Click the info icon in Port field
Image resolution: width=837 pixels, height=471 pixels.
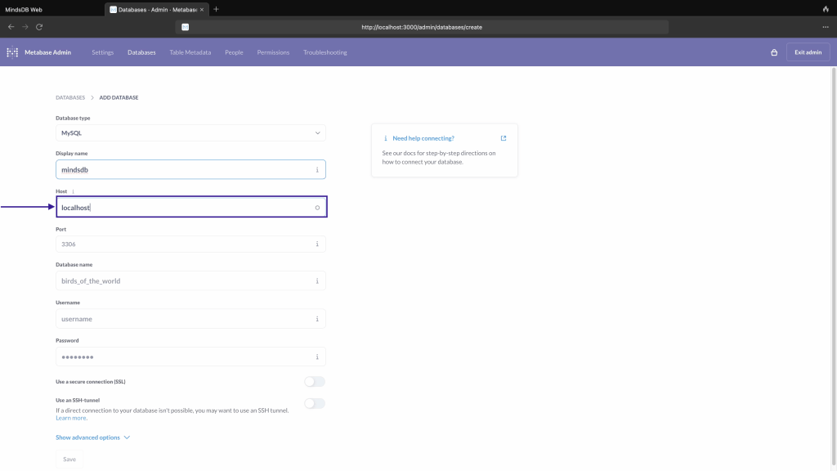pyautogui.click(x=317, y=244)
